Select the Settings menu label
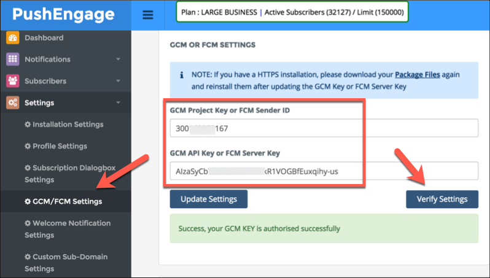 coord(39,102)
